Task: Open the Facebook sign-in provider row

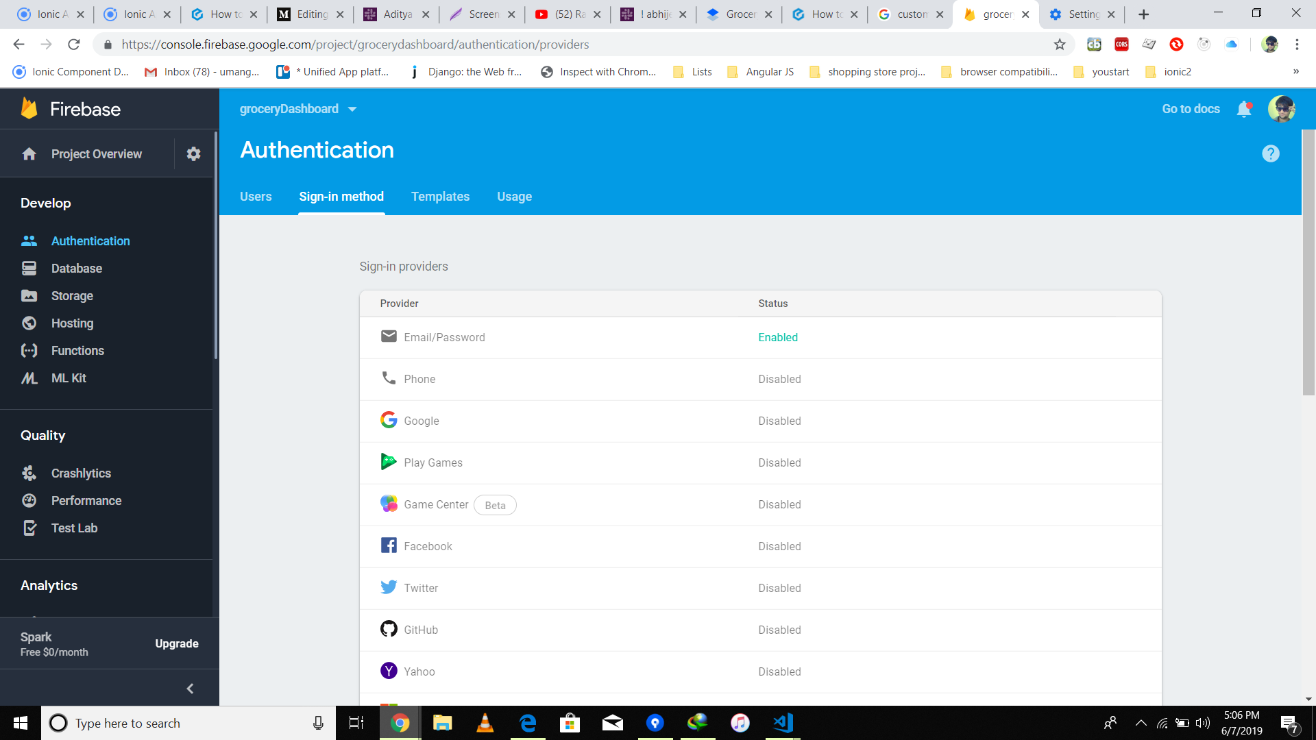Action: point(428,546)
